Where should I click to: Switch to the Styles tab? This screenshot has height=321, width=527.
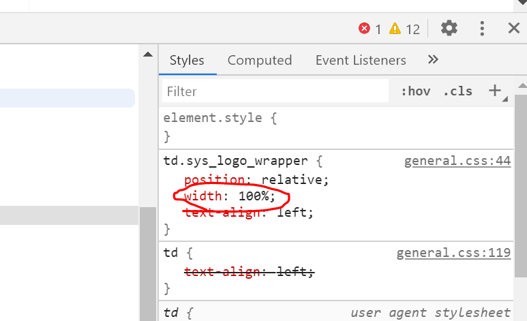pos(187,60)
